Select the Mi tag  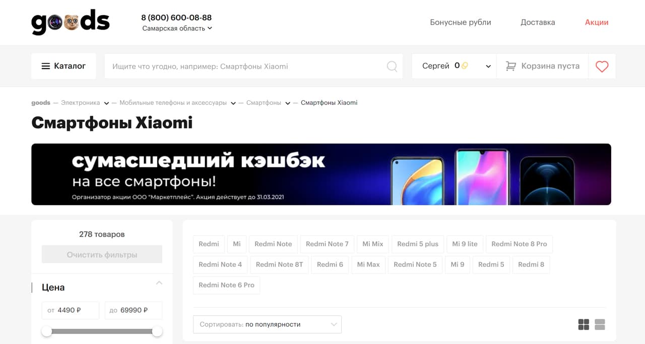tap(237, 244)
